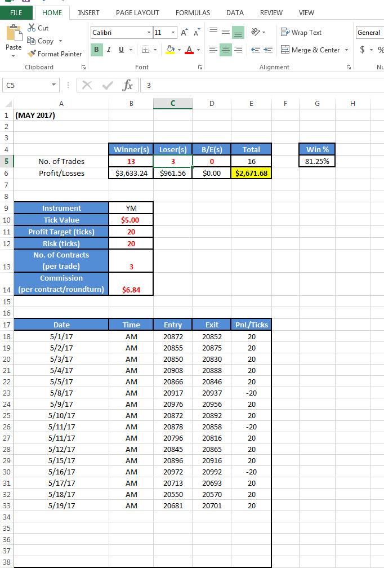
Task: Open Copy options arrow
Action: pos(60,41)
